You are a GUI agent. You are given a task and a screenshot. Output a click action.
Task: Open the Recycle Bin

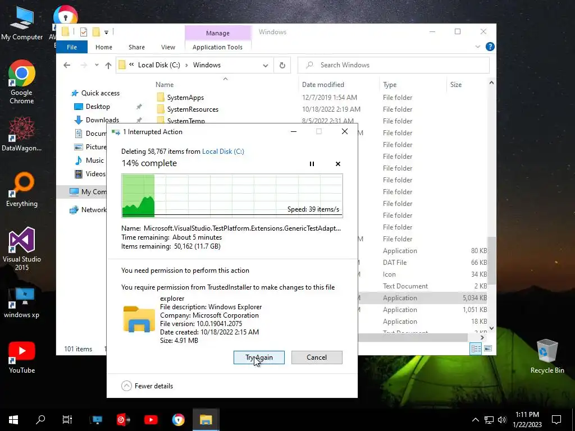[547, 356]
